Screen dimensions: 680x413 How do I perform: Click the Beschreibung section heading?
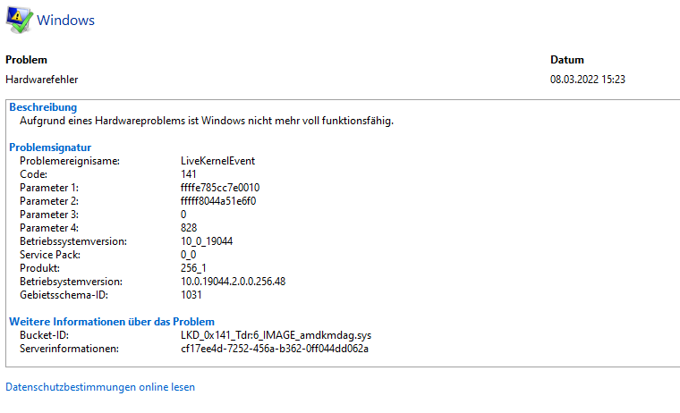point(43,107)
